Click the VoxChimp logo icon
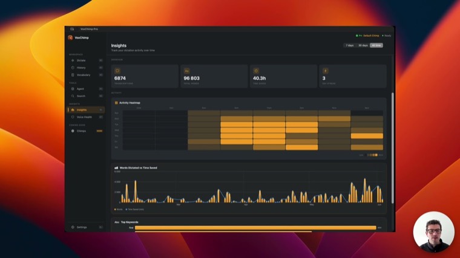Viewport: 460px width, 258px height. pos(70,38)
